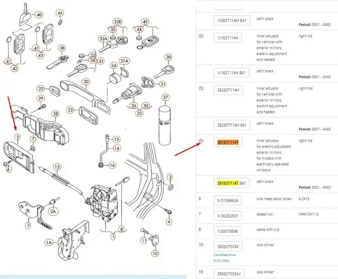Click callout 16 in diagram

click(x=112, y=166)
